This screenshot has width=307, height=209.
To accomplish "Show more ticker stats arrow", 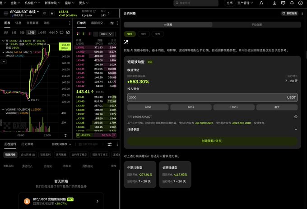I will point(109,13).
